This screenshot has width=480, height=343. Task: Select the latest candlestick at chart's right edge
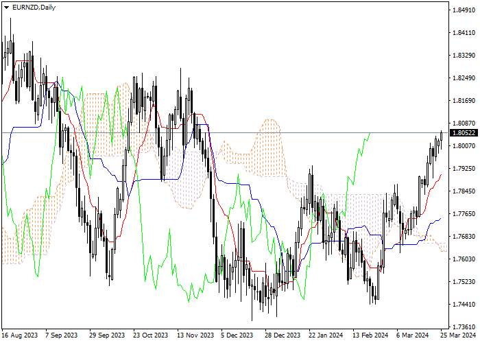pos(441,136)
